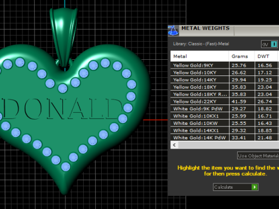Click the horizontal scrollbar track of the table

[x=228, y=145]
